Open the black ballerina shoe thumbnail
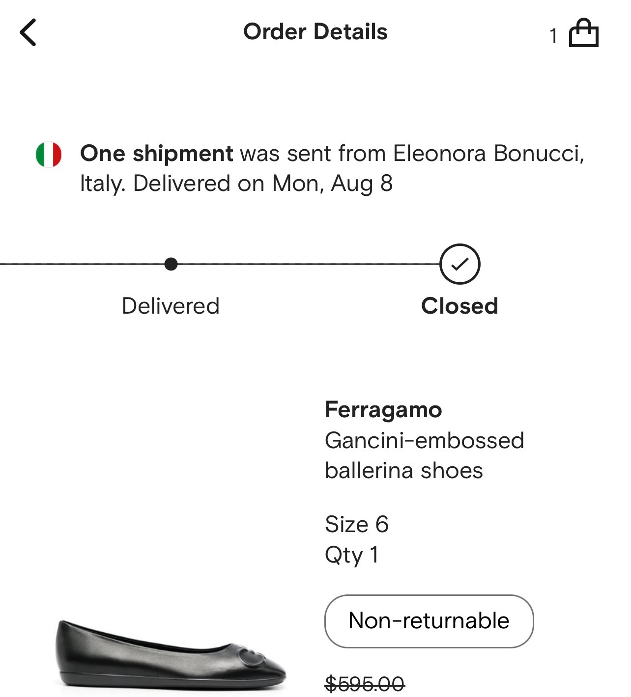 tap(171, 654)
